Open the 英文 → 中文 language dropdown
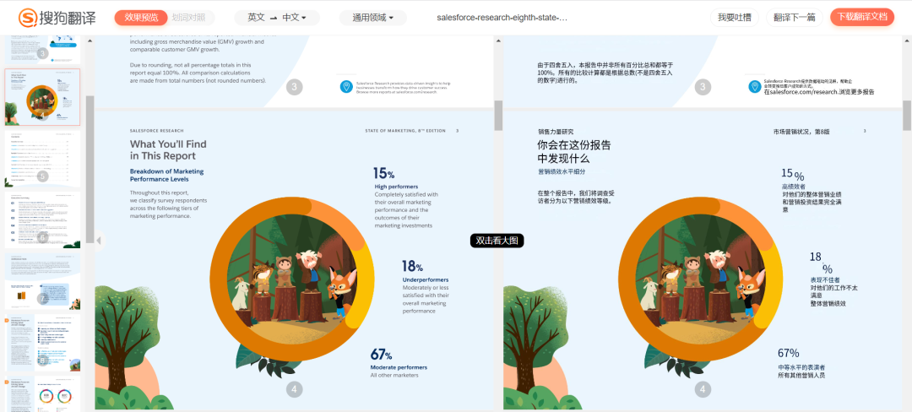The image size is (912, 412). pos(278,18)
